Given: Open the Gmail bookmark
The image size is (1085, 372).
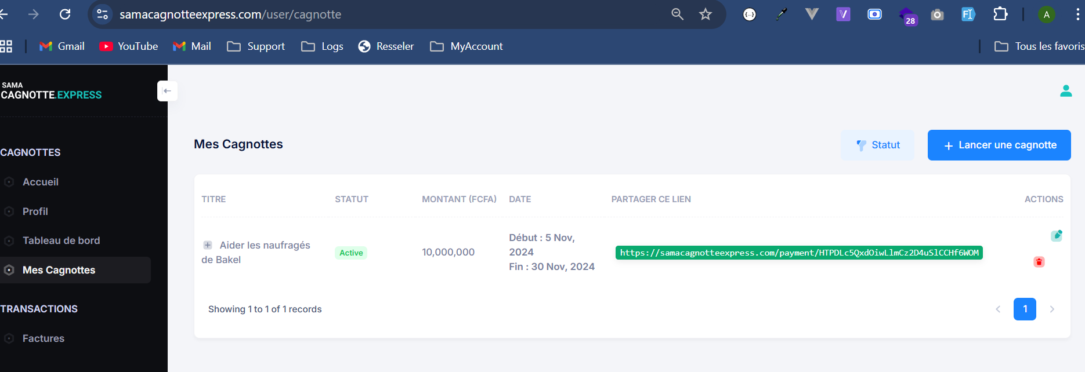Looking at the screenshot, I should pyautogui.click(x=62, y=46).
